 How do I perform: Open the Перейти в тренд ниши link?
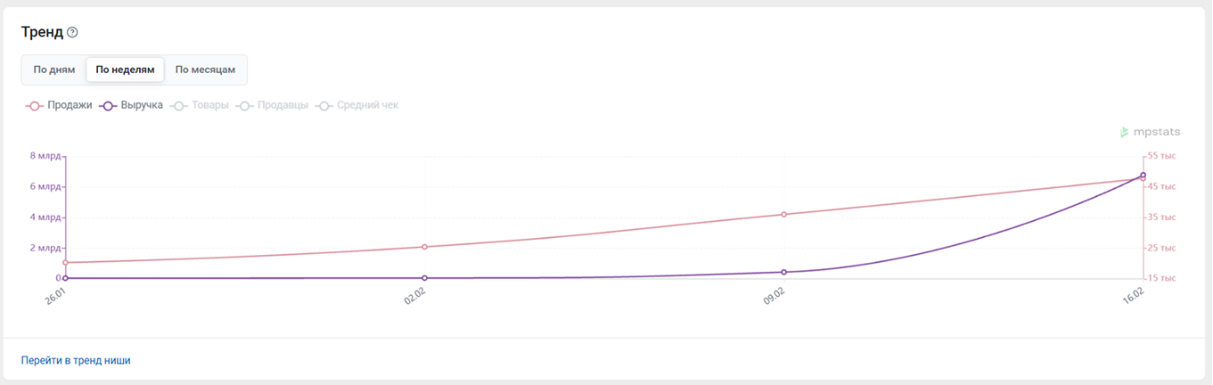click(76, 360)
